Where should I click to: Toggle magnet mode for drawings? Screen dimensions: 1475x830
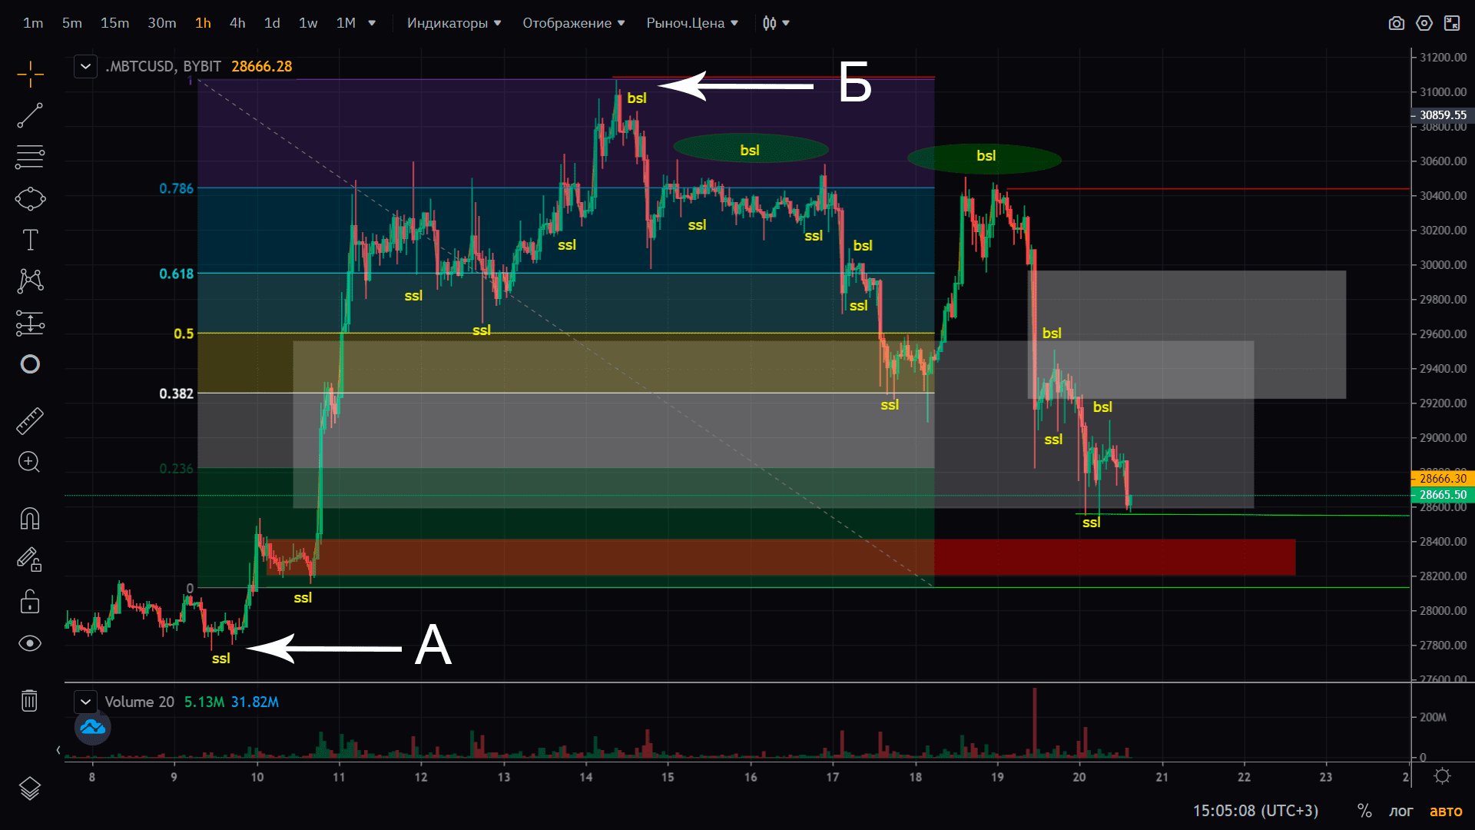pyautogui.click(x=30, y=519)
